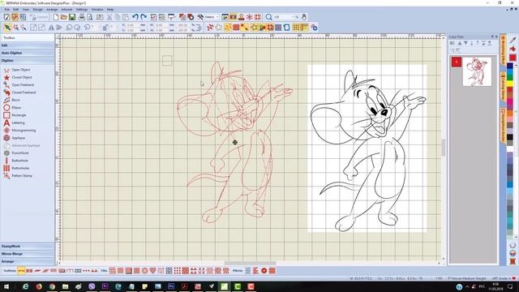Image resolution: width=519 pixels, height=292 pixels.
Task: Pick the Block tool in Toolbox
Action: [11, 100]
